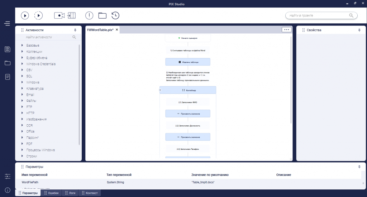Click the Найти в проекте search field
Screen dimensions: 367x197
click(x=317, y=16)
